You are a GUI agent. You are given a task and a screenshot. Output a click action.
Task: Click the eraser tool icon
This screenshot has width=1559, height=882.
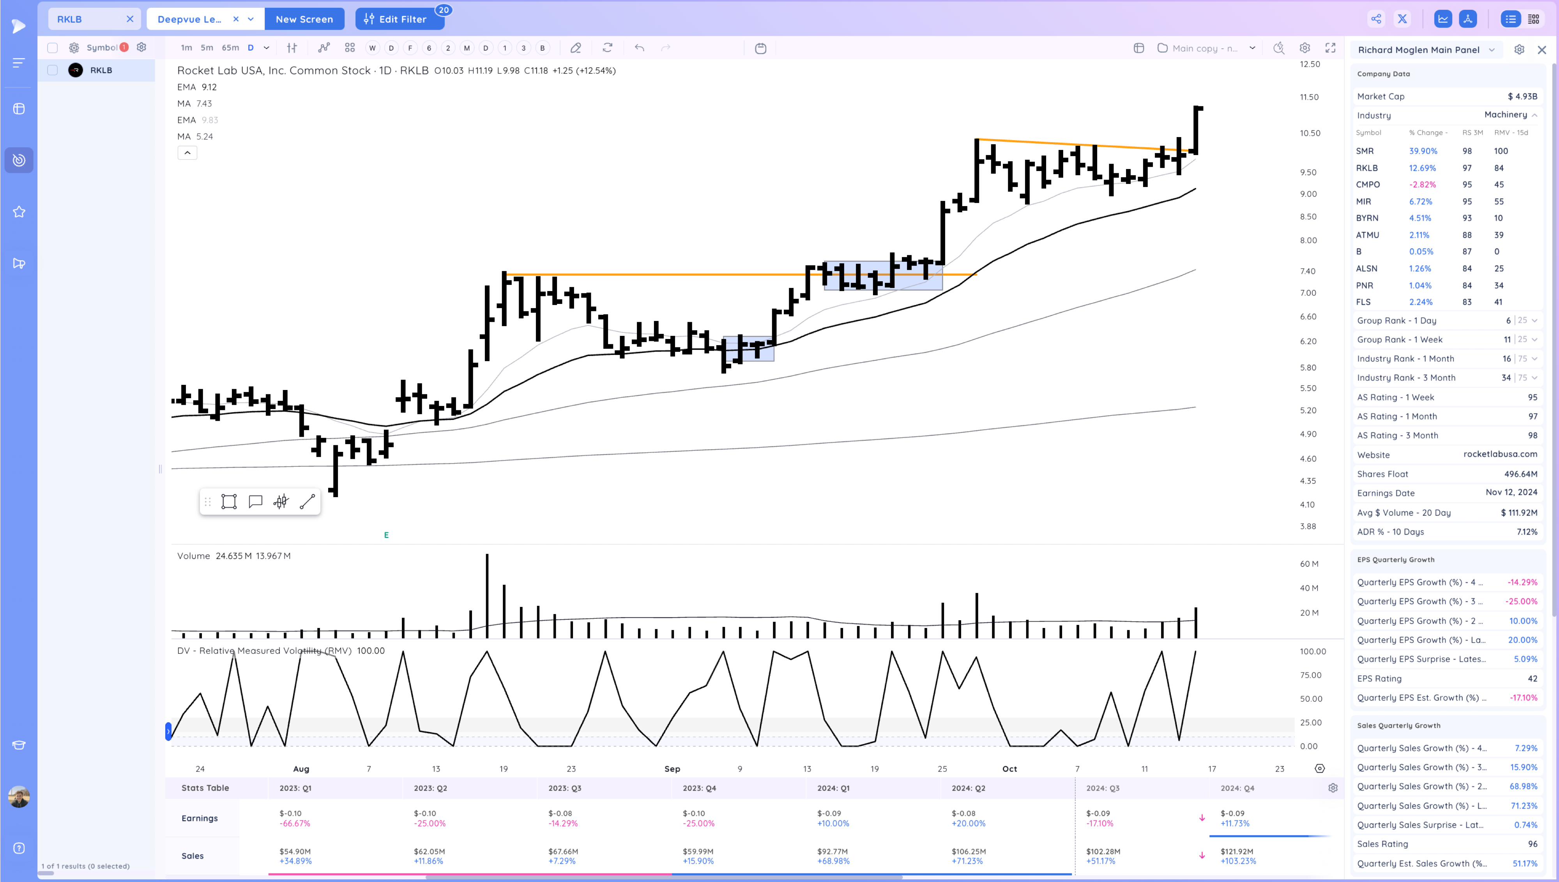coord(576,48)
